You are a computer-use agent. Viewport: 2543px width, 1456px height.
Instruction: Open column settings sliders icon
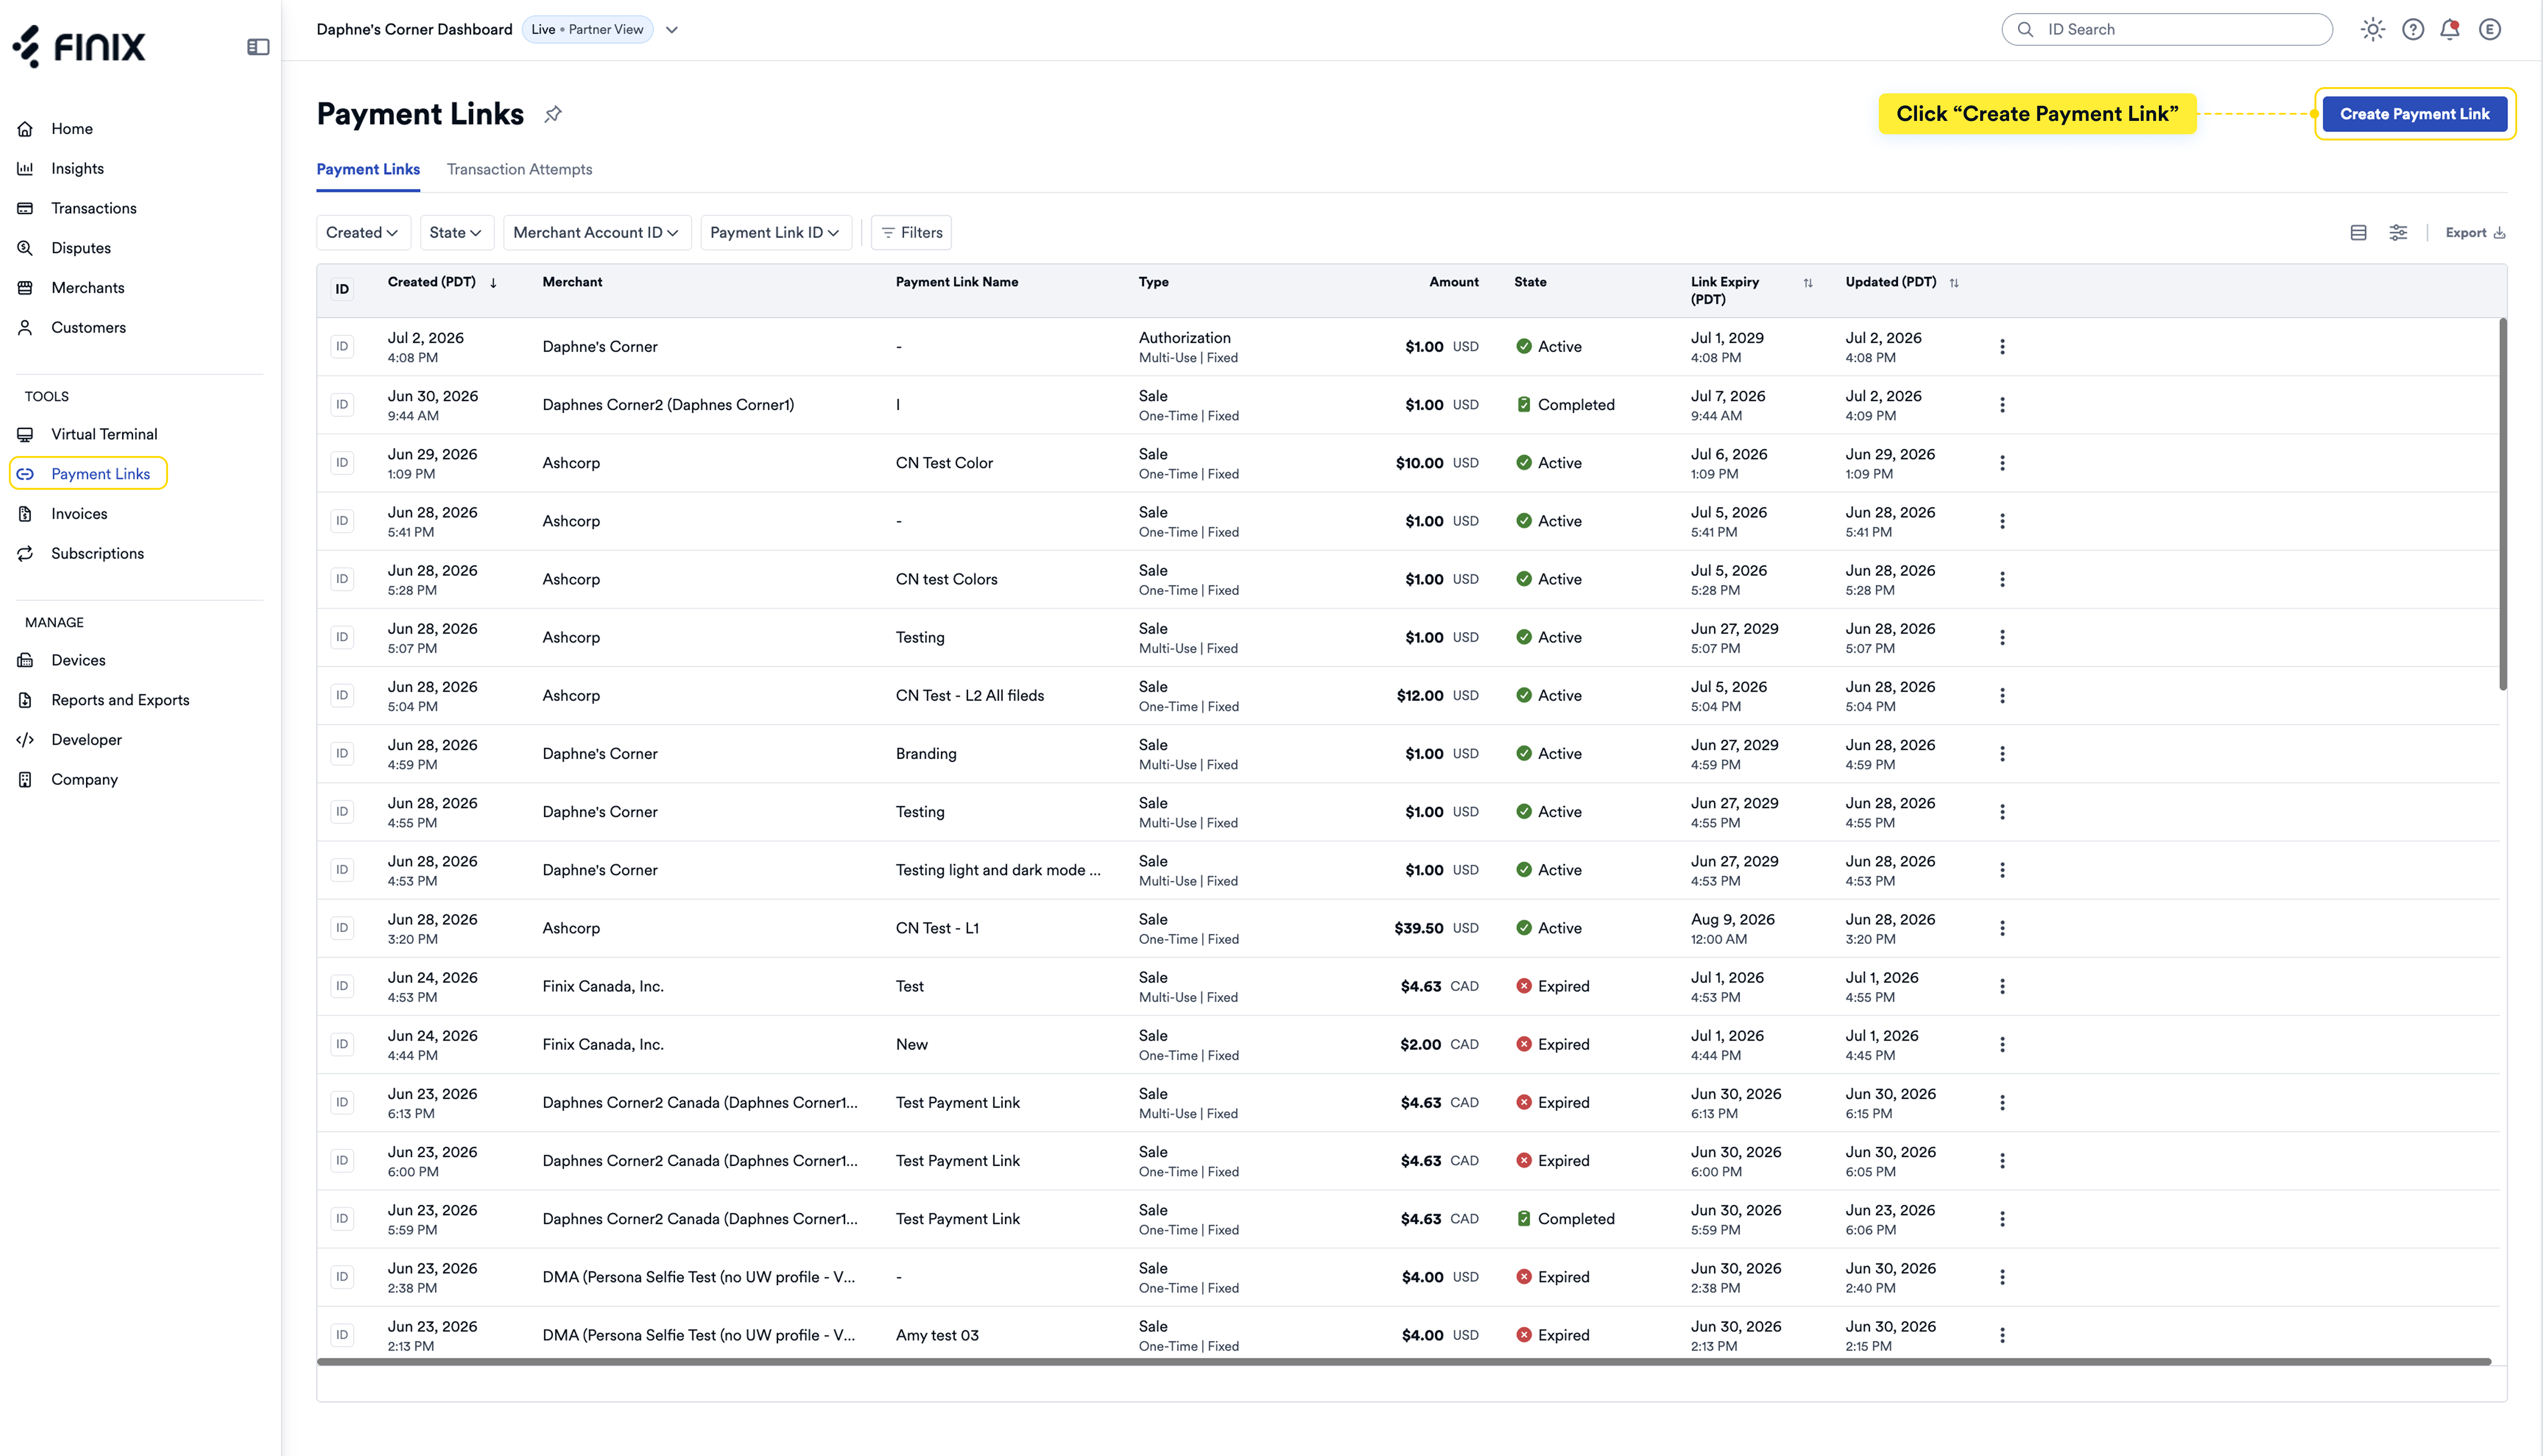tap(2398, 233)
